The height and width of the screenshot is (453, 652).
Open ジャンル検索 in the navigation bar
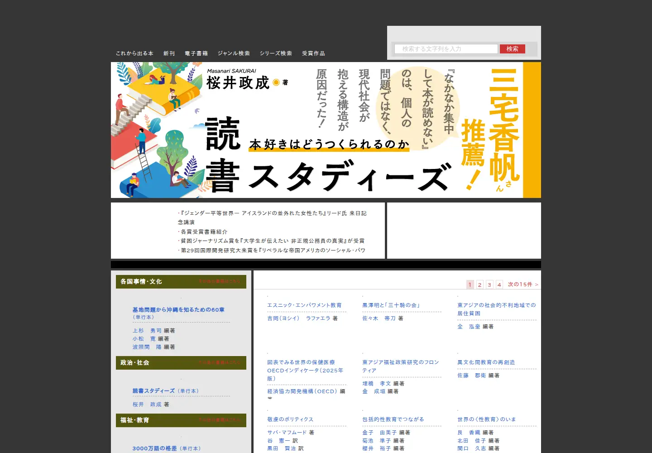(234, 53)
